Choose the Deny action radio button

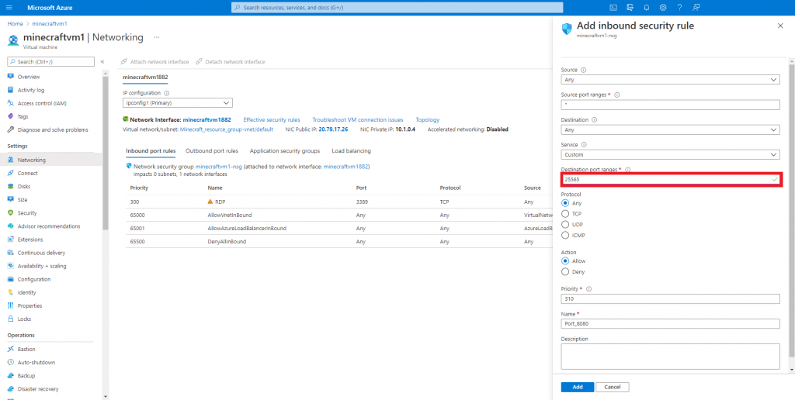pos(564,271)
